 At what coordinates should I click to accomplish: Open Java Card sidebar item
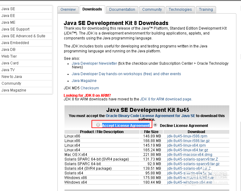click(26, 63)
